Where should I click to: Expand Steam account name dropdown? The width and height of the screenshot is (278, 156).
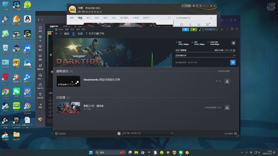(x=210, y=29)
